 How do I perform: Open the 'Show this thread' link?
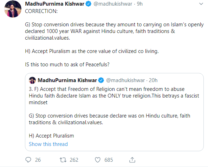point(48,144)
